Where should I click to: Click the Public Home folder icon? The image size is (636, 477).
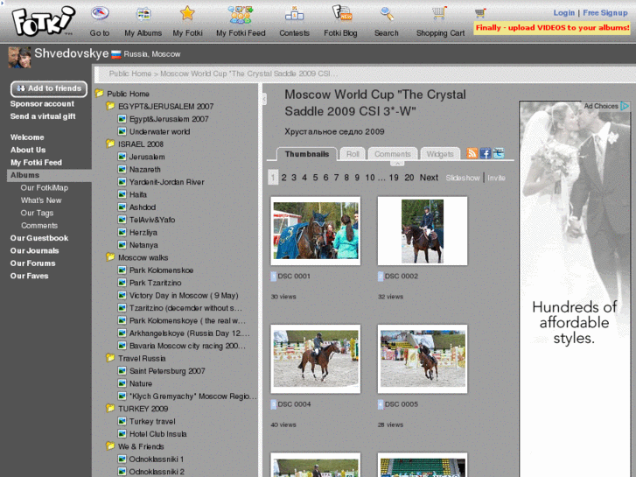click(x=100, y=94)
